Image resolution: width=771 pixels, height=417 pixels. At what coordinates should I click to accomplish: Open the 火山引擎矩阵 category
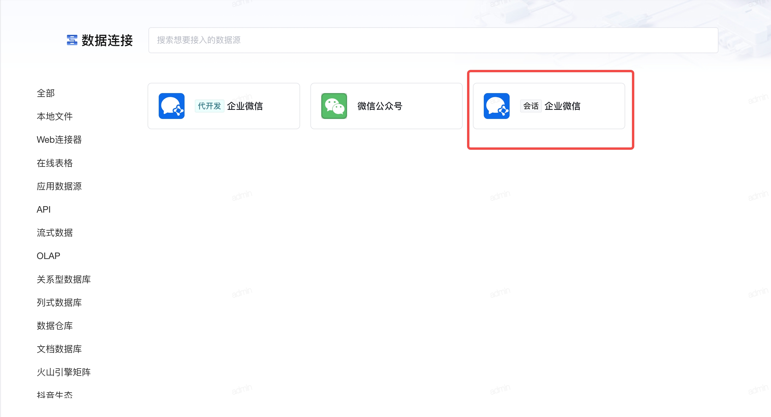pos(63,372)
